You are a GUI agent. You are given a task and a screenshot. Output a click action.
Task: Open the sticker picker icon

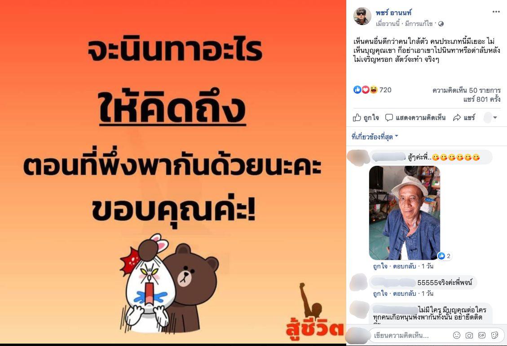click(x=494, y=335)
